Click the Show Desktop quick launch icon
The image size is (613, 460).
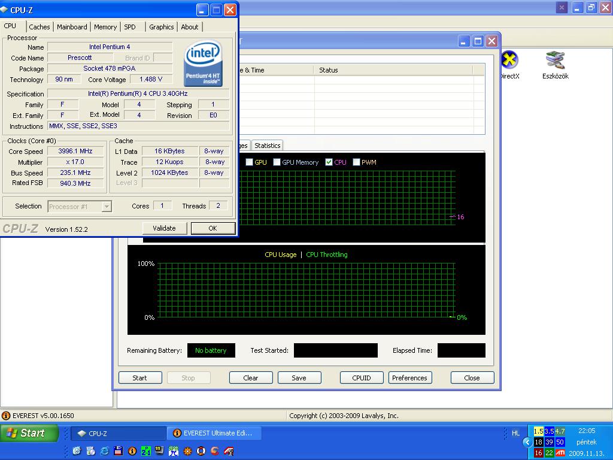[77, 450]
